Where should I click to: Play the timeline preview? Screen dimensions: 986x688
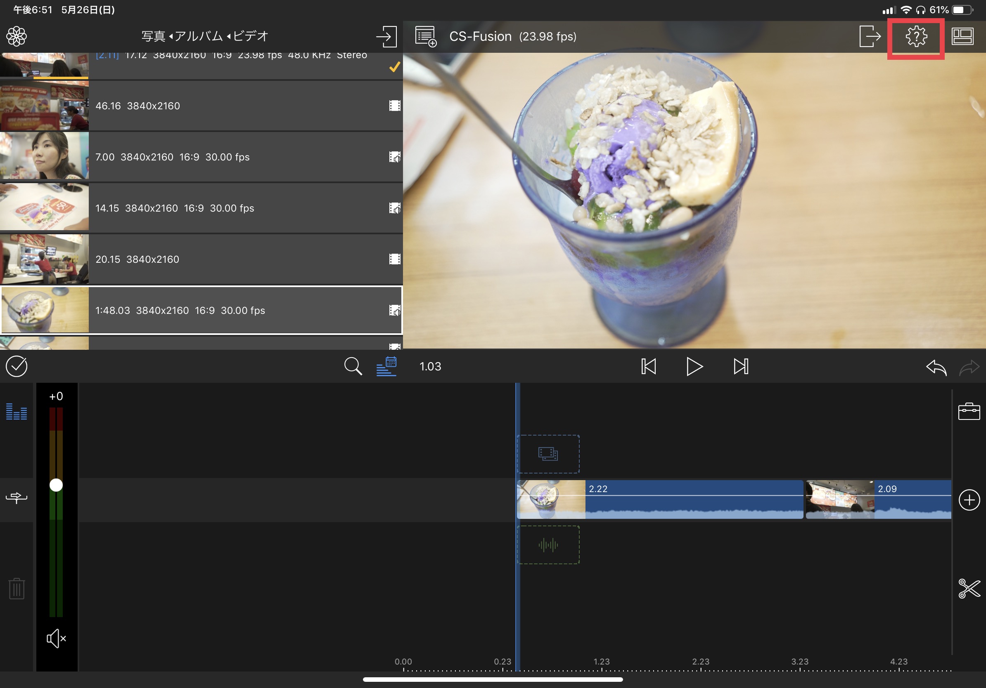[694, 366]
